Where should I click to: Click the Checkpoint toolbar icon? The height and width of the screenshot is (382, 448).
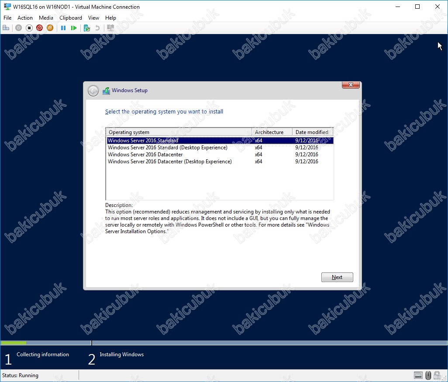click(x=87, y=28)
